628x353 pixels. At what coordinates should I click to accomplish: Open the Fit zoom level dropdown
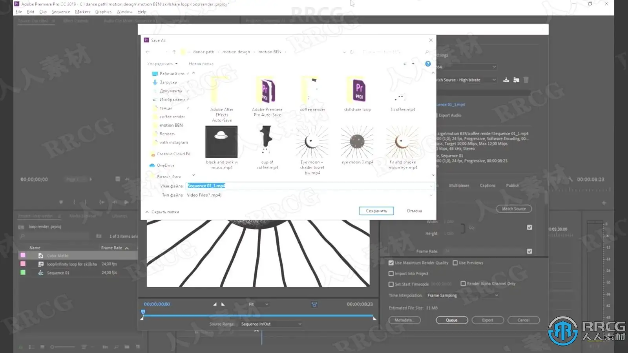[x=259, y=304]
